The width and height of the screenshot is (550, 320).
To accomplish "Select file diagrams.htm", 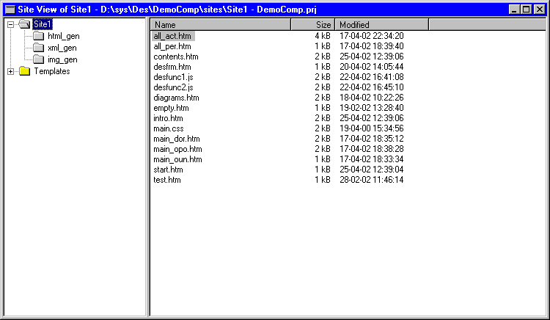I will [176, 98].
